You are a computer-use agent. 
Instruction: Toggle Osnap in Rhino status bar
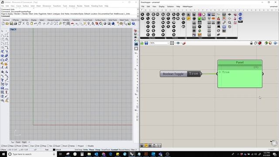tap(98, 150)
